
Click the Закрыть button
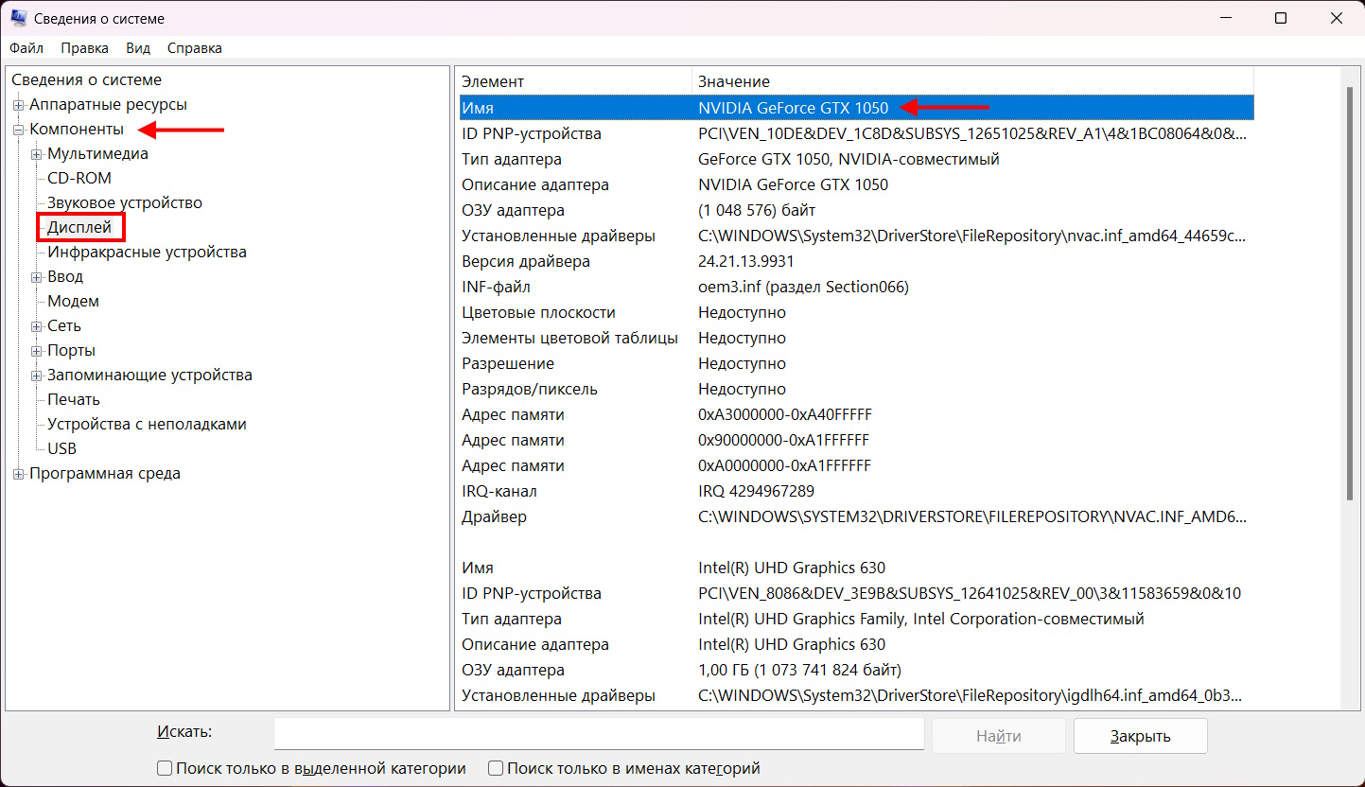(1141, 736)
